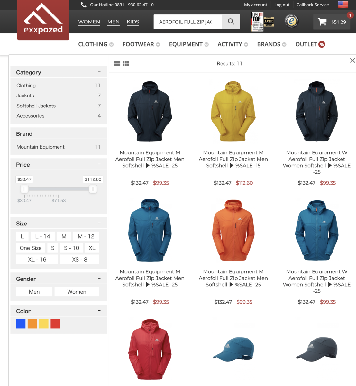
Task: Click the exxpozed logo
Action: point(43,20)
